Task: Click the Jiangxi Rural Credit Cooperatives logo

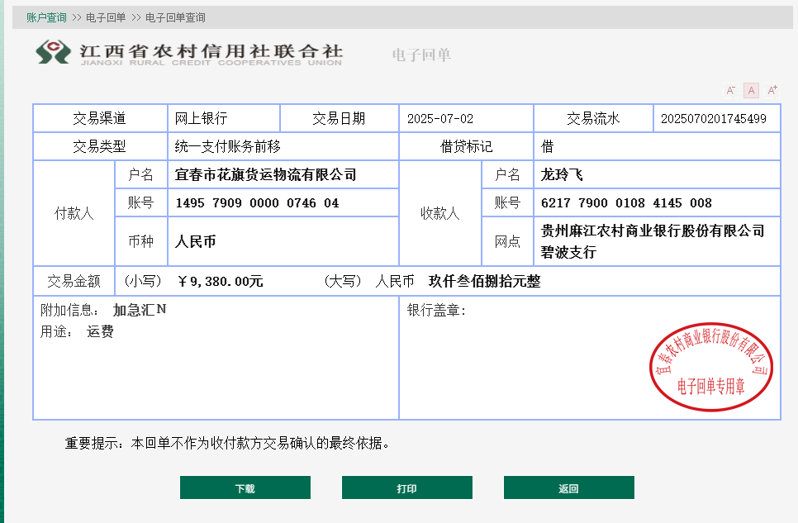Action: click(x=189, y=53)
